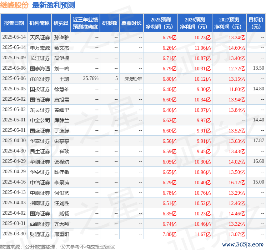The height and width of the screenshot is (250, 266).
Task: Select the 报告日期 column header
Action: pyautogui.click(x=14, y=23)
